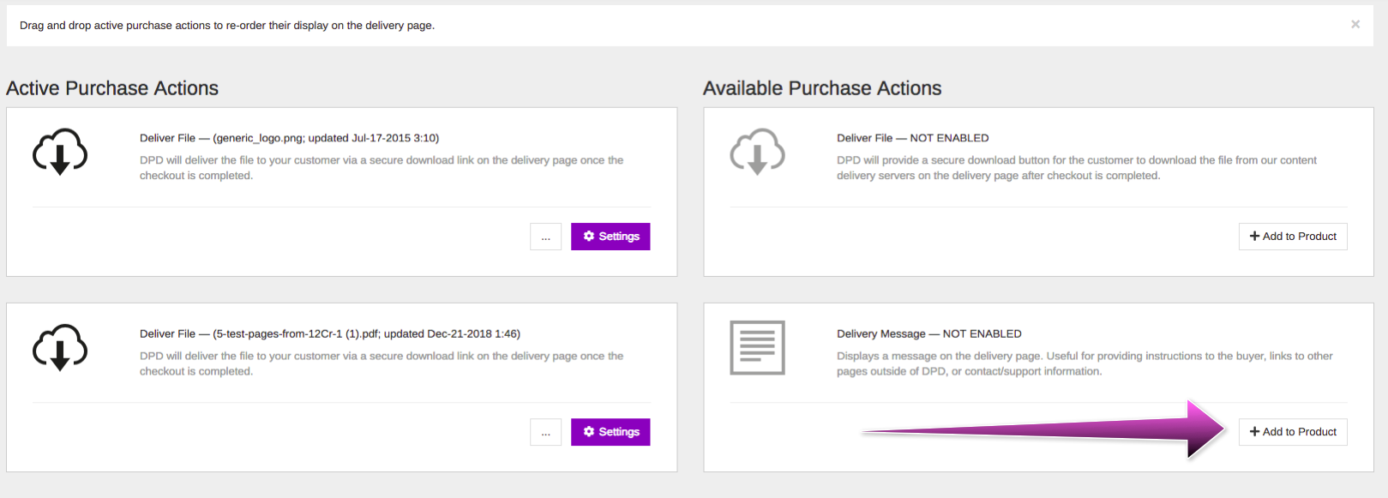Click the document icon beside Delivery Message
Image resolution: width=1388 pixels, height=498 pixels.
pos(757,347)
